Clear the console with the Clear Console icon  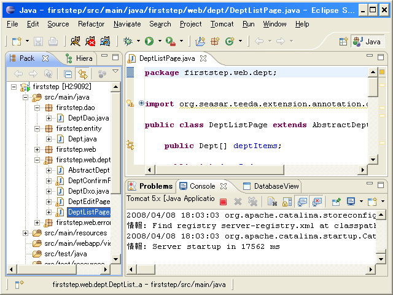271,201
